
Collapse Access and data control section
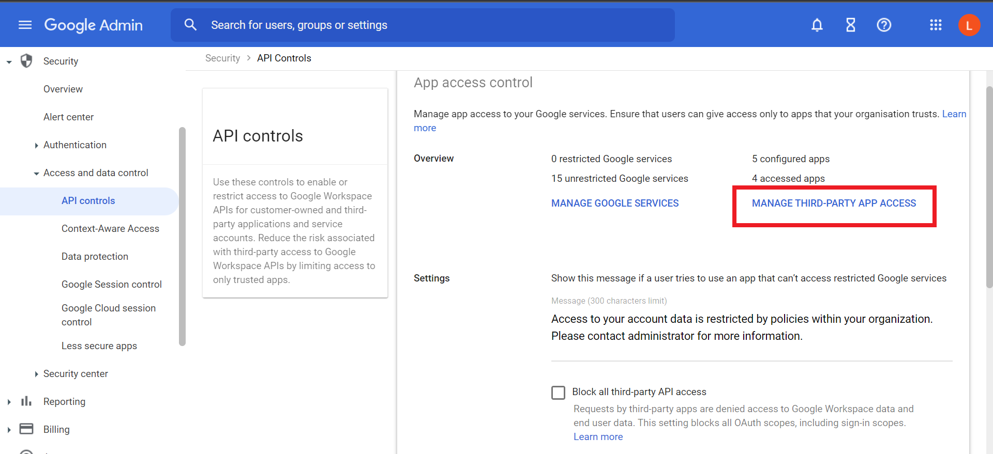point(36,174)
